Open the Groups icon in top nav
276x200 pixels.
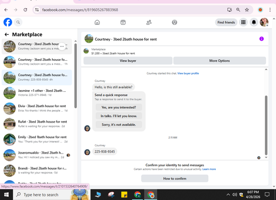click(x=174, y=22)
